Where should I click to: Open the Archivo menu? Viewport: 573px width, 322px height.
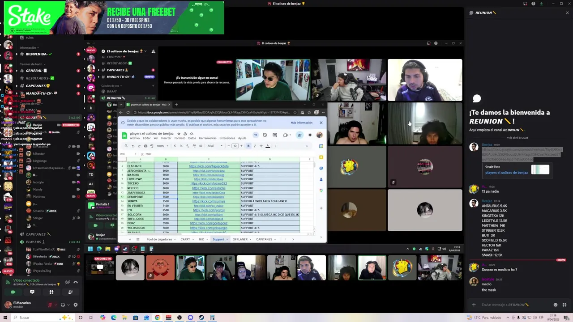pos(135,138)
